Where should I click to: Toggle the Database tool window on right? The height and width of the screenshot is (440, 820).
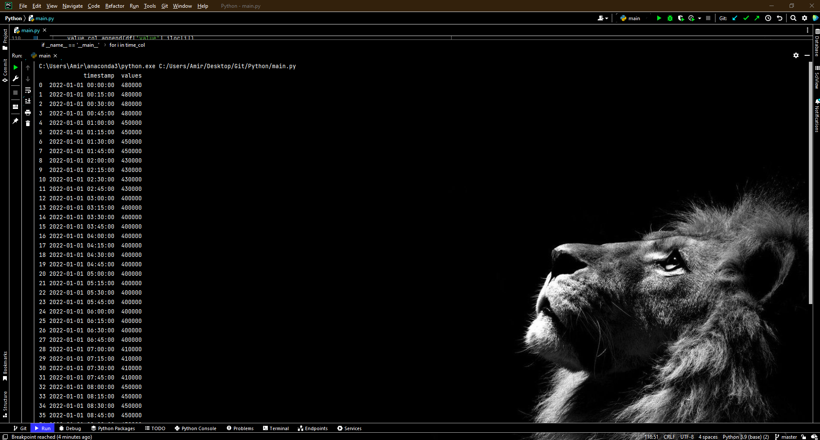(817, 43)
